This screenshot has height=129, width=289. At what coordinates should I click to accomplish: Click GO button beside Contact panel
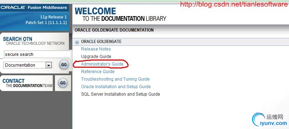coord(63,83)
